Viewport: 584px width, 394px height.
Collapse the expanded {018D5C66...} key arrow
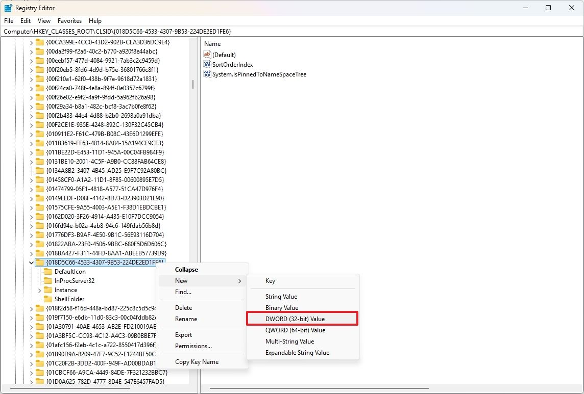click(x=32, y=262)
